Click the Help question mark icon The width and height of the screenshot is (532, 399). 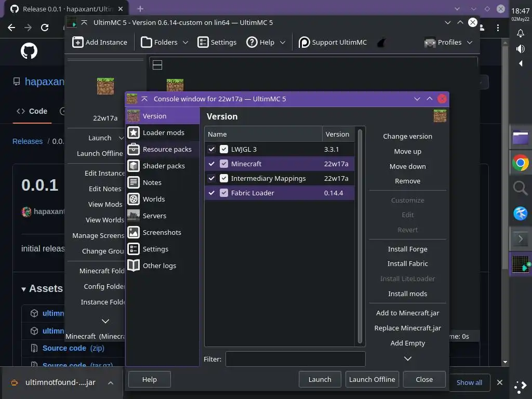pos(252,43)
